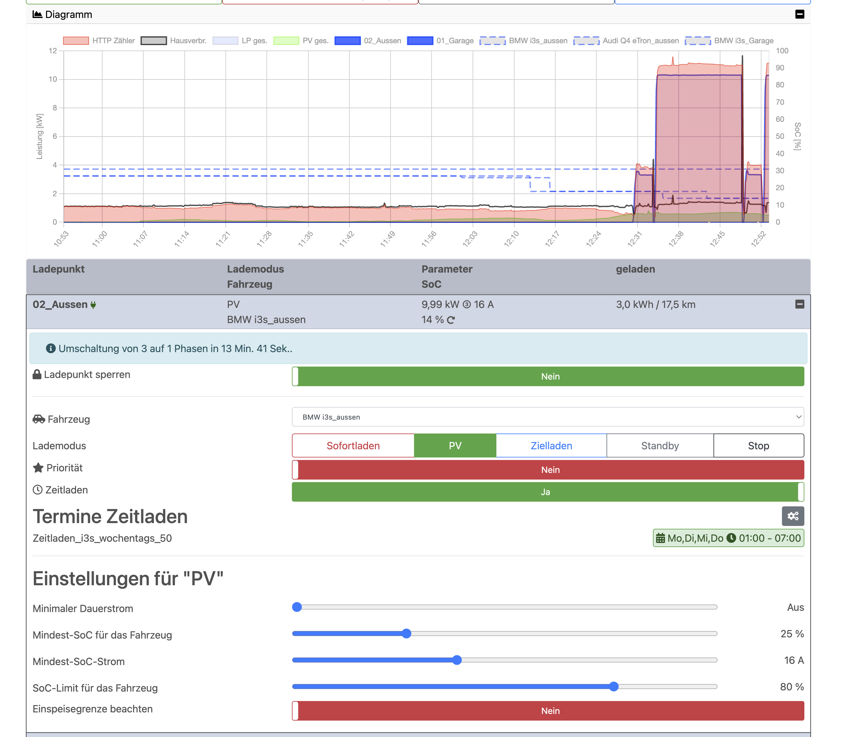Click the SoC-Limit für das Fahrzeug slider handle

coord(613,687)
